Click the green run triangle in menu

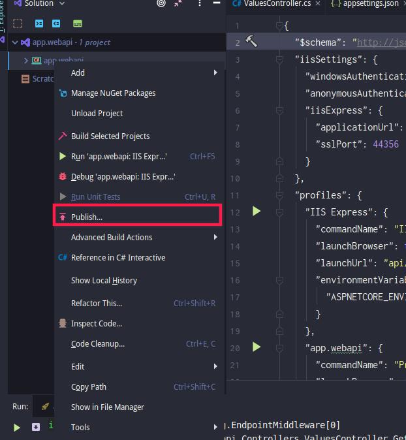(x=63, y=156)
